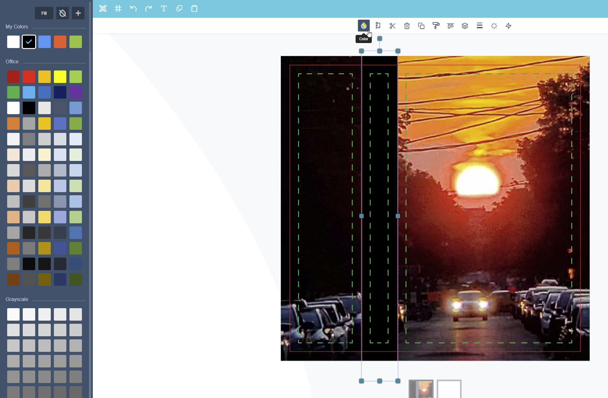Viewport: 608px width, 398px height.
Task: Click the QR code icon in top bar
Action: click(103, 9)
